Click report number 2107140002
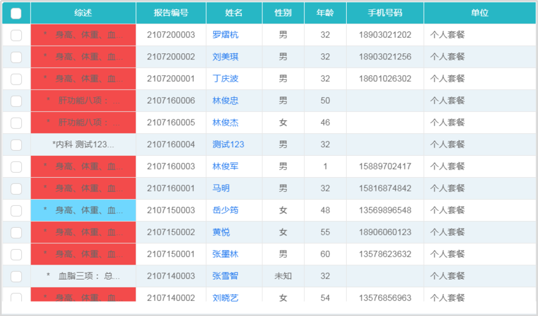 tap(171, 298)
